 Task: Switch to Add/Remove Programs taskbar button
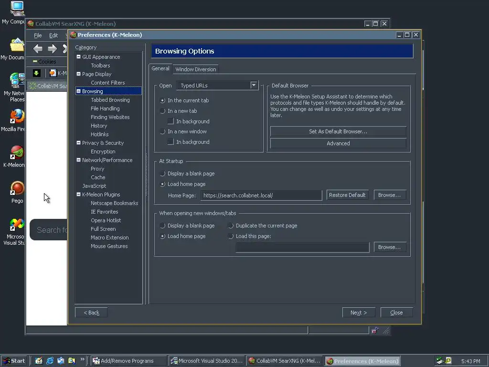click(128, 361)
